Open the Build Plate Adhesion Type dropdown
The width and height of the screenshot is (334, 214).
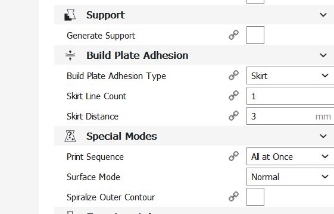coord(290,75)
